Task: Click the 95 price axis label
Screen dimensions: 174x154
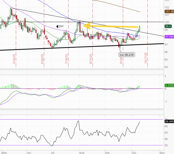Action: point(166,60)
